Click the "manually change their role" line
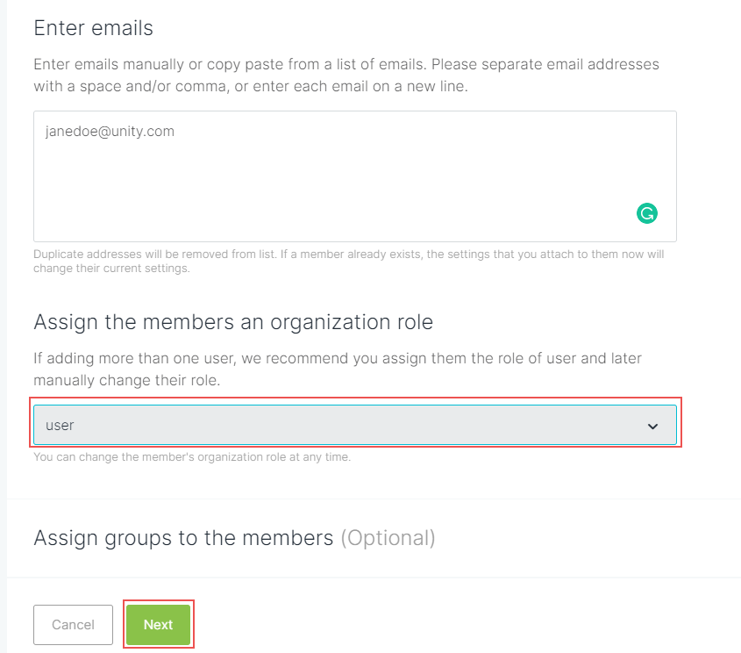 [x=127, y=381]
